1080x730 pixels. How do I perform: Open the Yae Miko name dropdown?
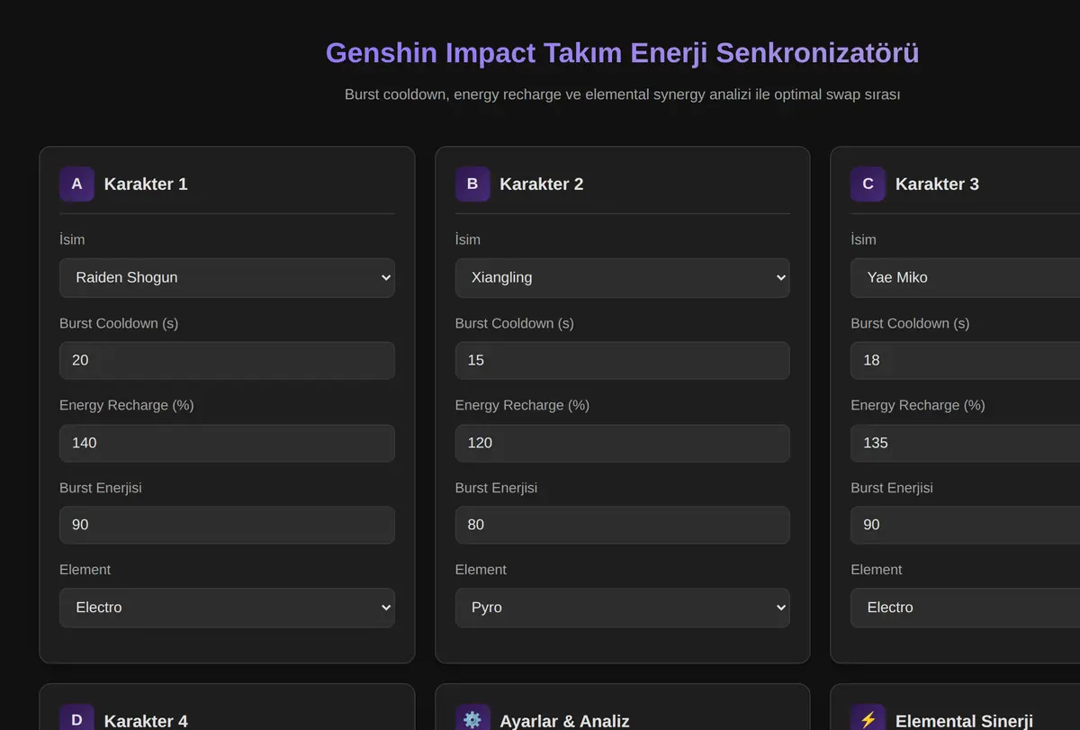(x=965, y=277)
